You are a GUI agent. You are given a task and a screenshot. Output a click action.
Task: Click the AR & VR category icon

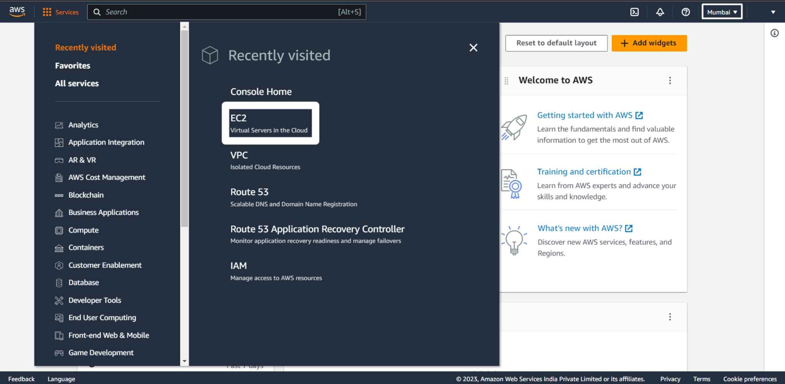59,160
